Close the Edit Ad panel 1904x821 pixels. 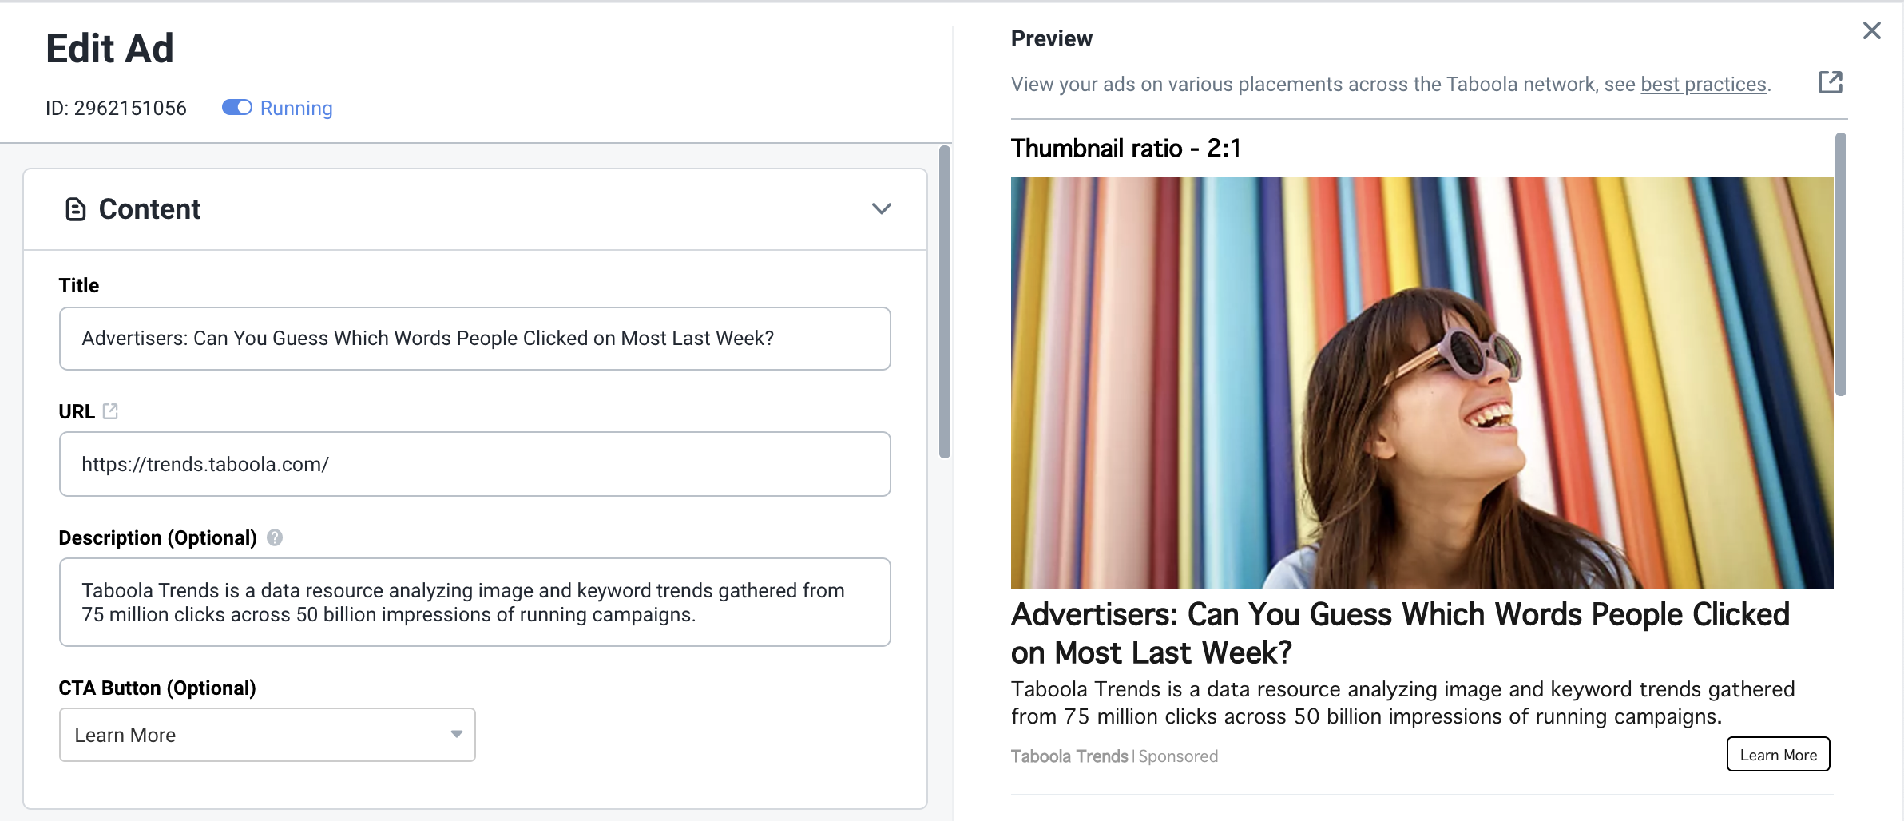coord(1871,30)
